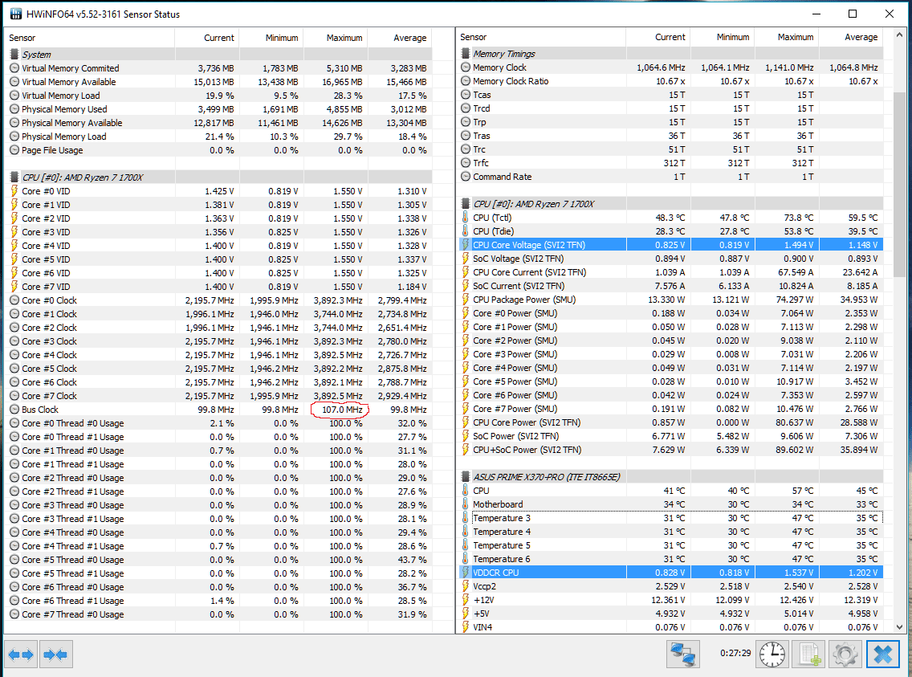
Task: Select the +5V voltage row
Action: tap(671, 614)
